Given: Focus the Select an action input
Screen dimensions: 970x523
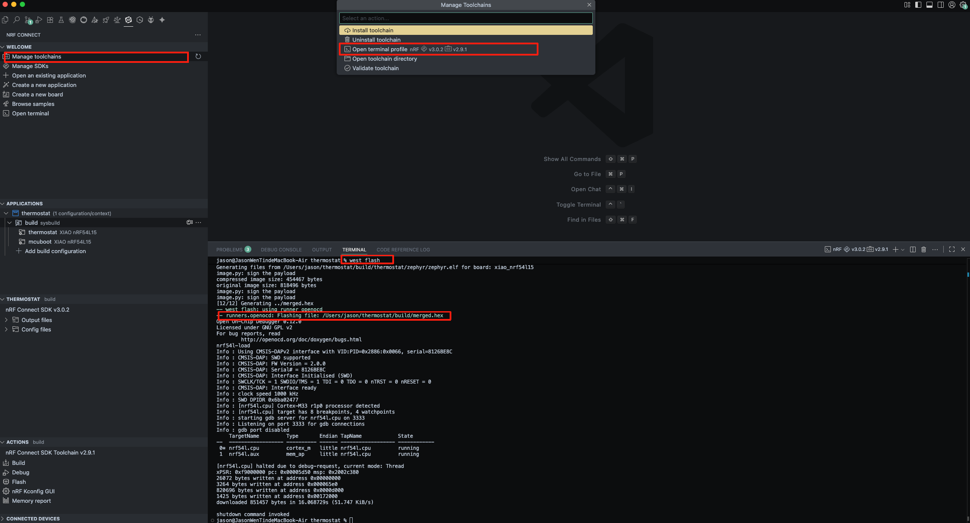Looking at the screenshot, I should (466, 18).
